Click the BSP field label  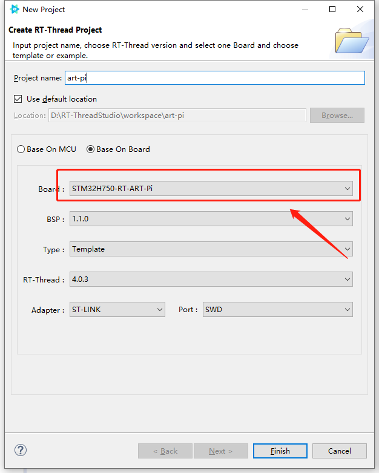(x=56, y=220)
